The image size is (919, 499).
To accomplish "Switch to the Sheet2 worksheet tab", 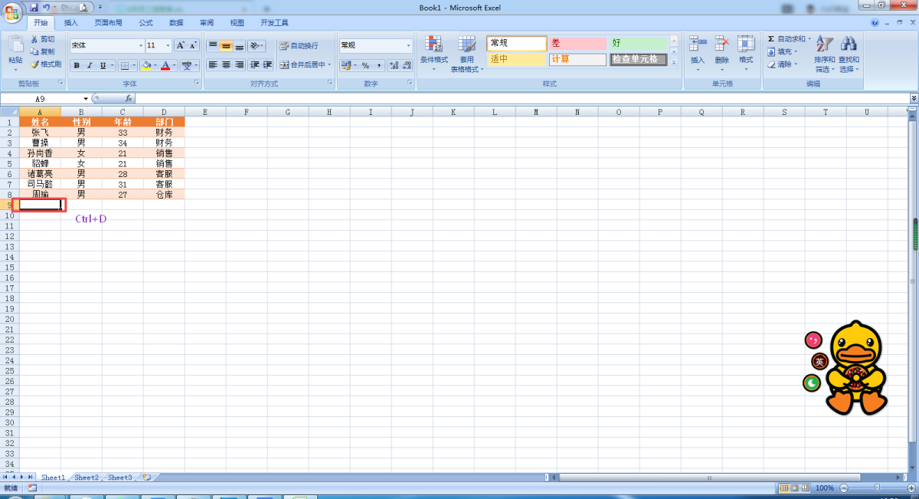I will (x=86, y=478).
